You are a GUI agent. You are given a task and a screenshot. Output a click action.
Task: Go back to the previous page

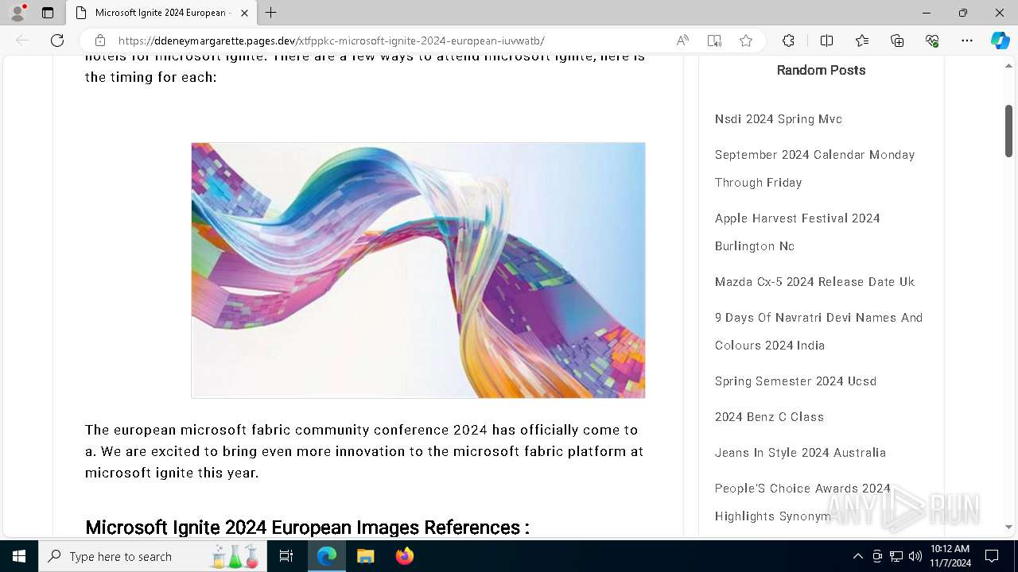22,41
